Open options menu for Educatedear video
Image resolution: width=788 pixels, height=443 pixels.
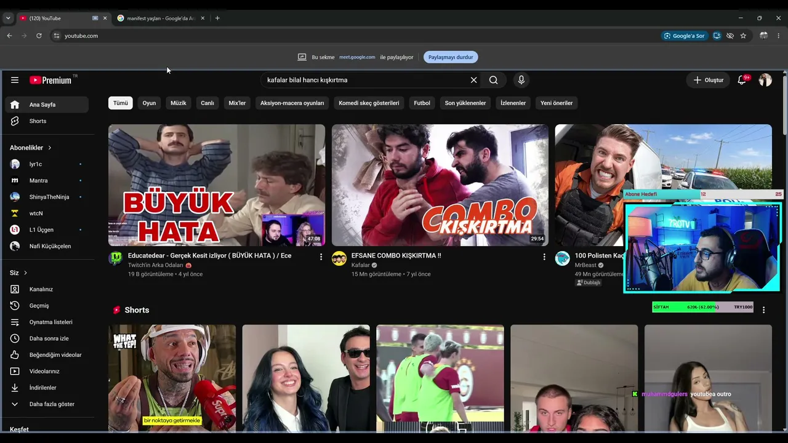point(321,257)
